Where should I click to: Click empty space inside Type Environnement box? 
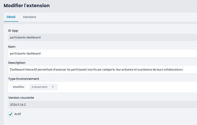pyautogui.click(x=126, y=87)
